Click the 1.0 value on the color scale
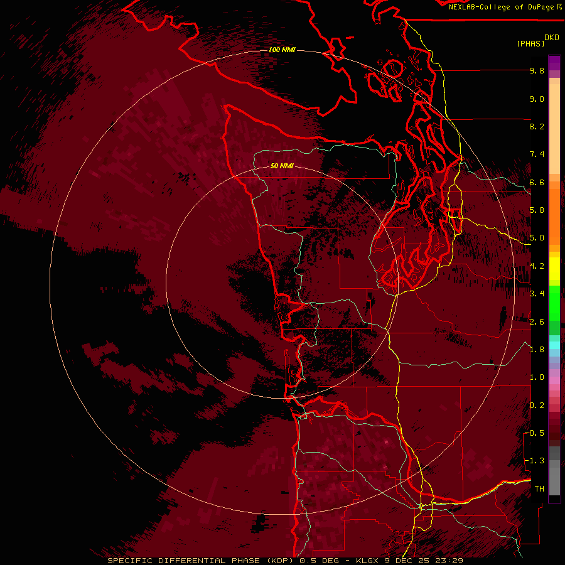The image size is (565, 565). tap(537, 377)
